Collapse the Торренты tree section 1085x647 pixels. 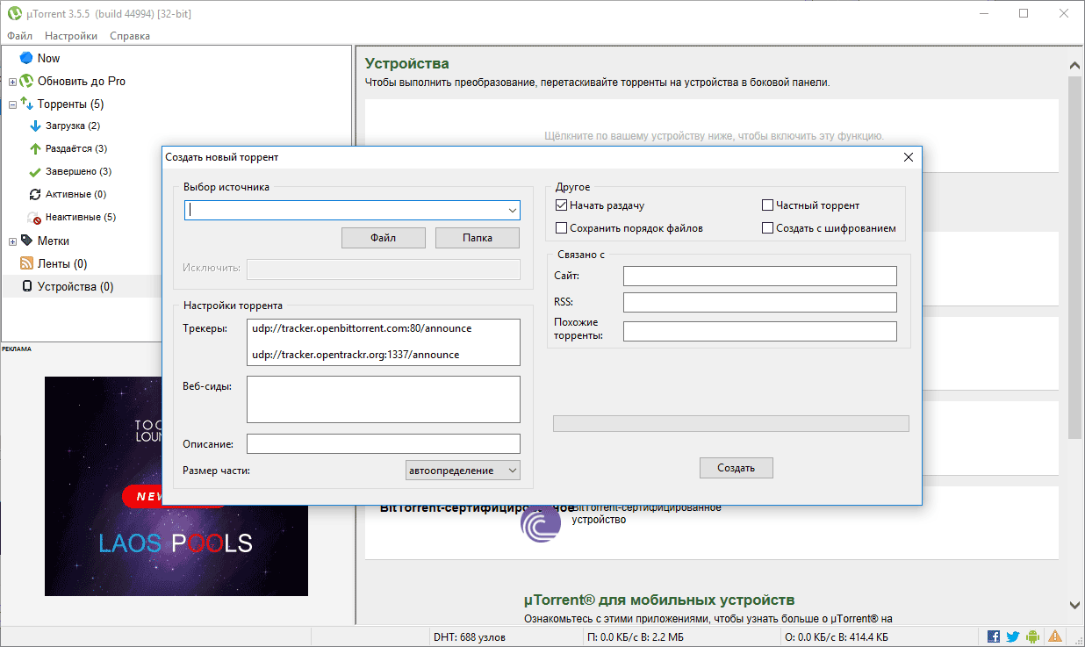pos(12,103)
